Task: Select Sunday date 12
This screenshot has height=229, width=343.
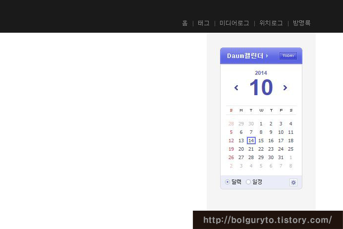Action: 231,141
